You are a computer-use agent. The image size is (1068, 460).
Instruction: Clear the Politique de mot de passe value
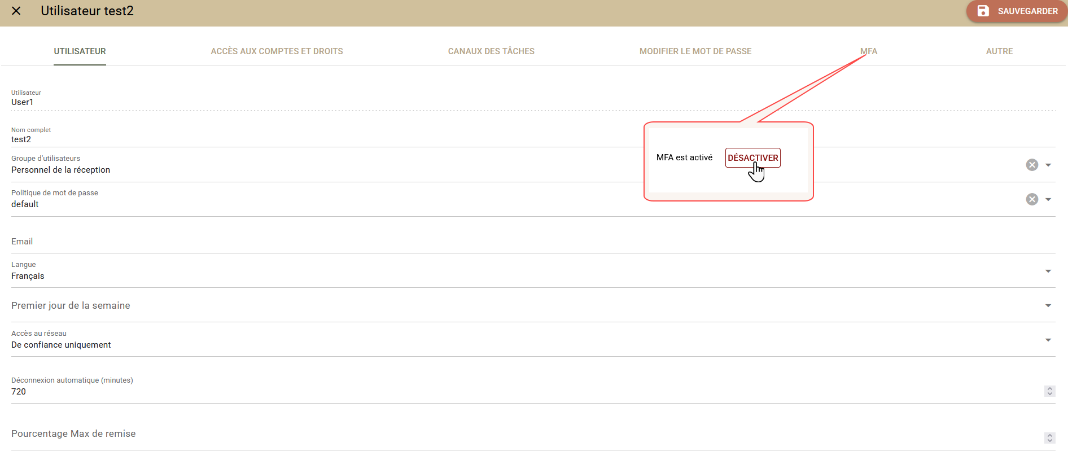pos(1032,199)
